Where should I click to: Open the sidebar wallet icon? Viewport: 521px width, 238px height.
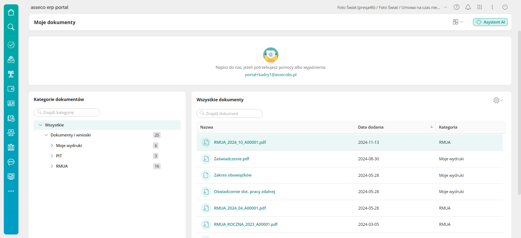[11, 89]
